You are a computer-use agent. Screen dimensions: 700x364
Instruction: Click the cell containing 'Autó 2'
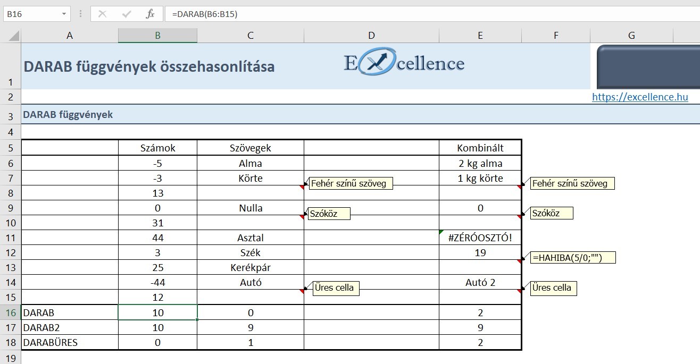coord(480,282)
